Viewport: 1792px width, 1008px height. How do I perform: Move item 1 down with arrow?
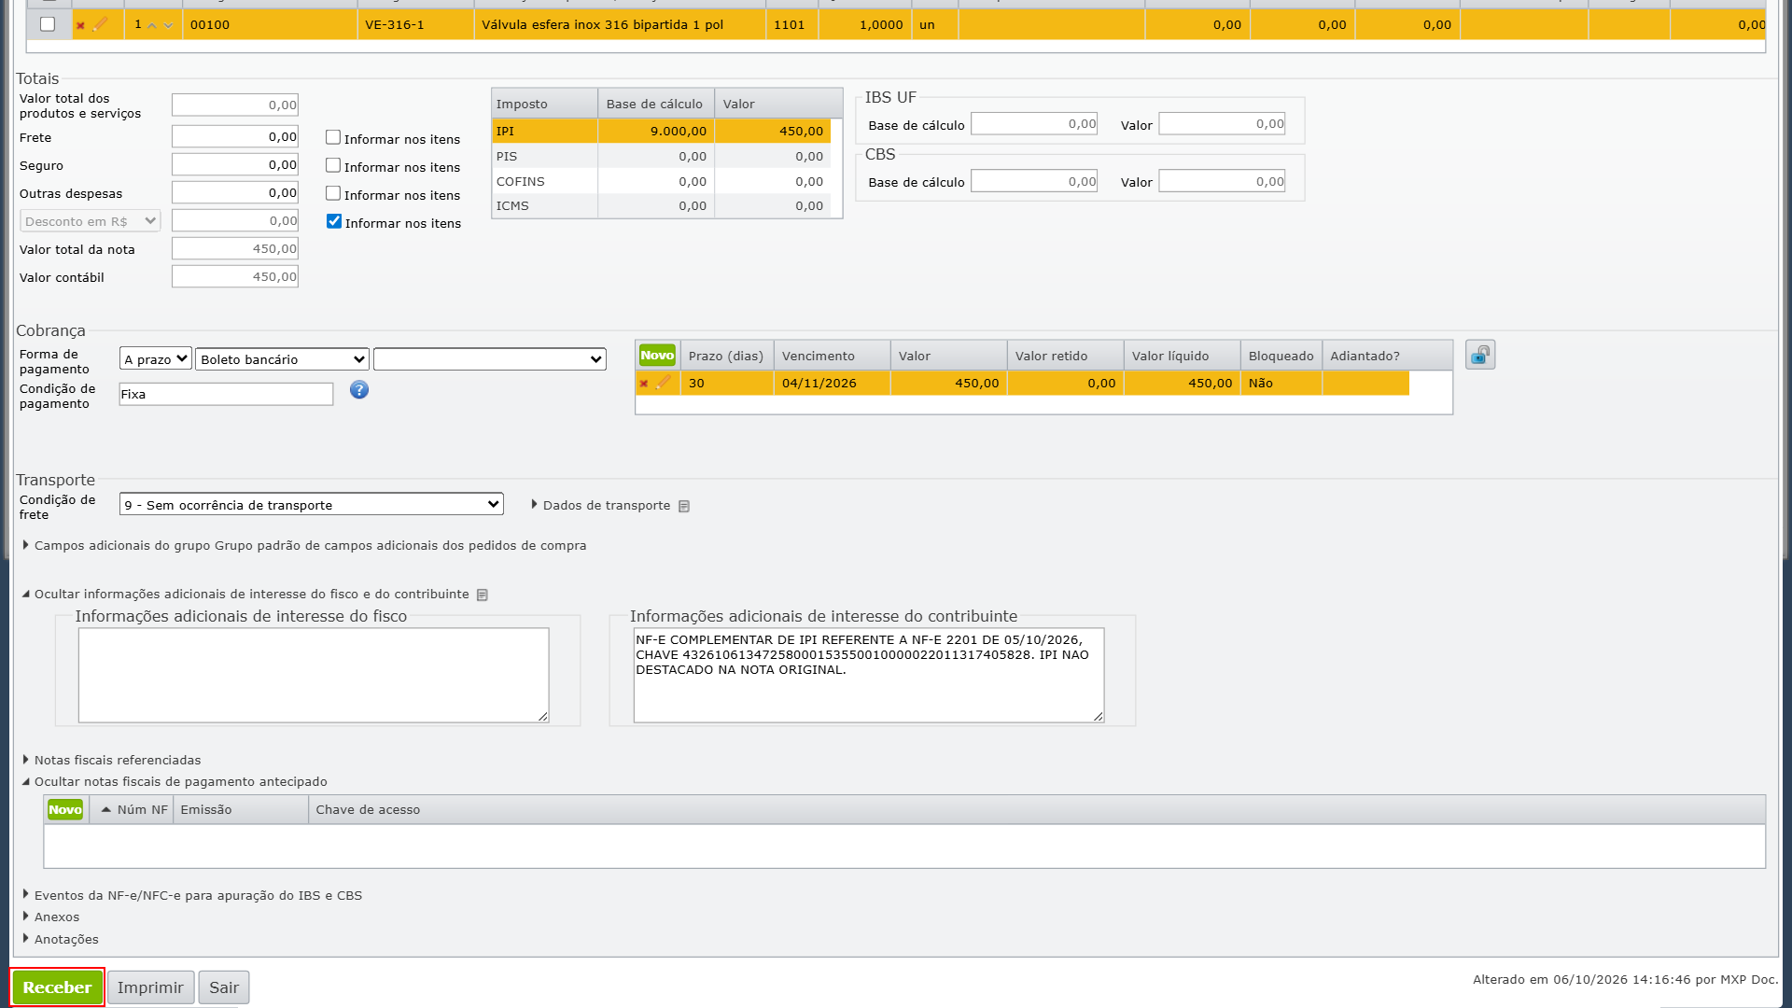point(168,25)
